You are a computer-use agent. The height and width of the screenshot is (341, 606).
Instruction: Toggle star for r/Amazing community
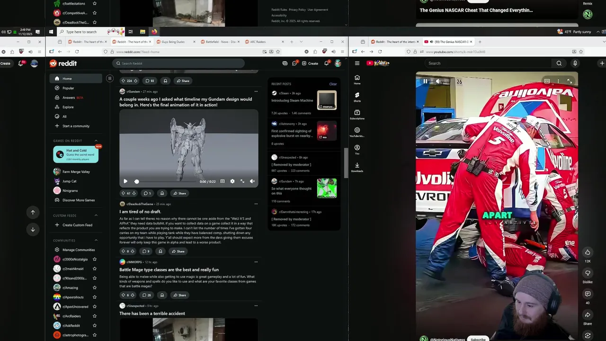tap(95, 287)
